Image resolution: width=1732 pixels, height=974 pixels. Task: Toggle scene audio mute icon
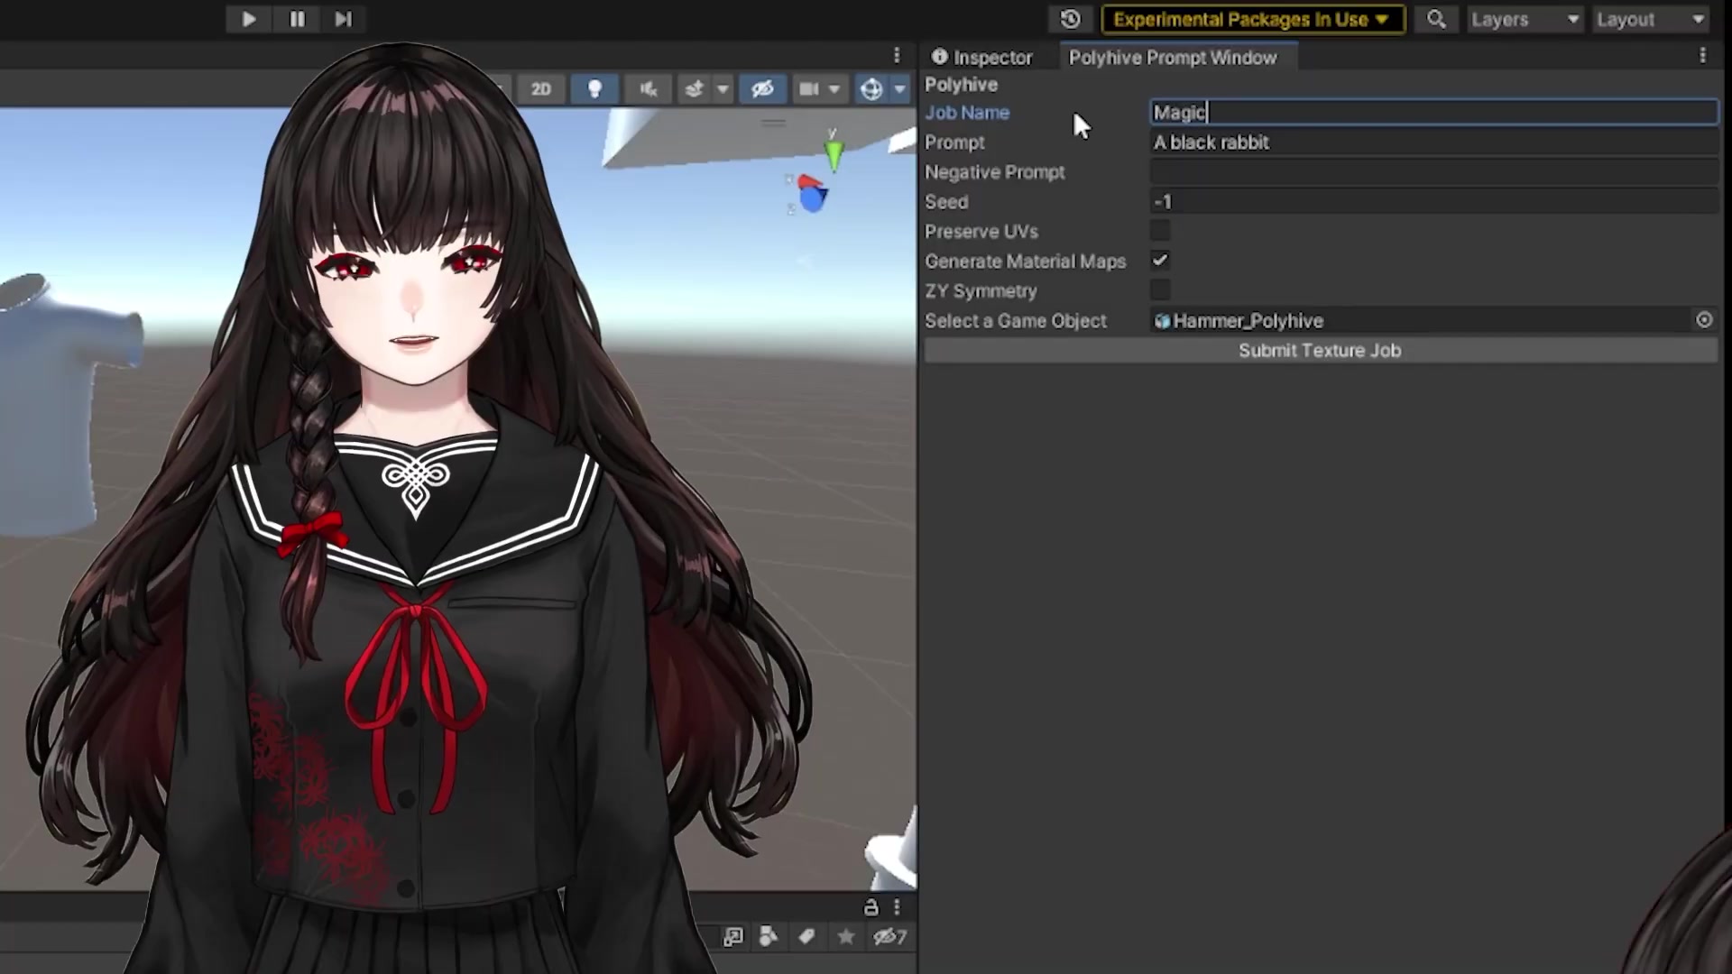[x=648, y=89]
